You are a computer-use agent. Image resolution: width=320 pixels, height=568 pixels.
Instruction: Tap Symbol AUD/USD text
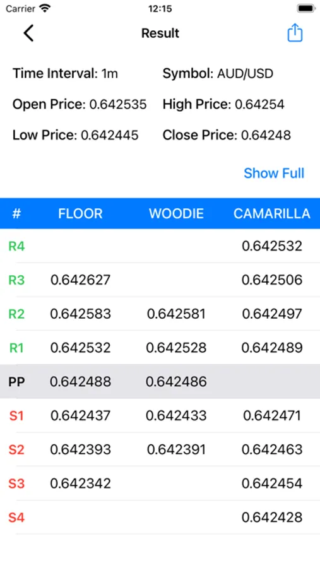pyautogui.click(x=218, y=74)
